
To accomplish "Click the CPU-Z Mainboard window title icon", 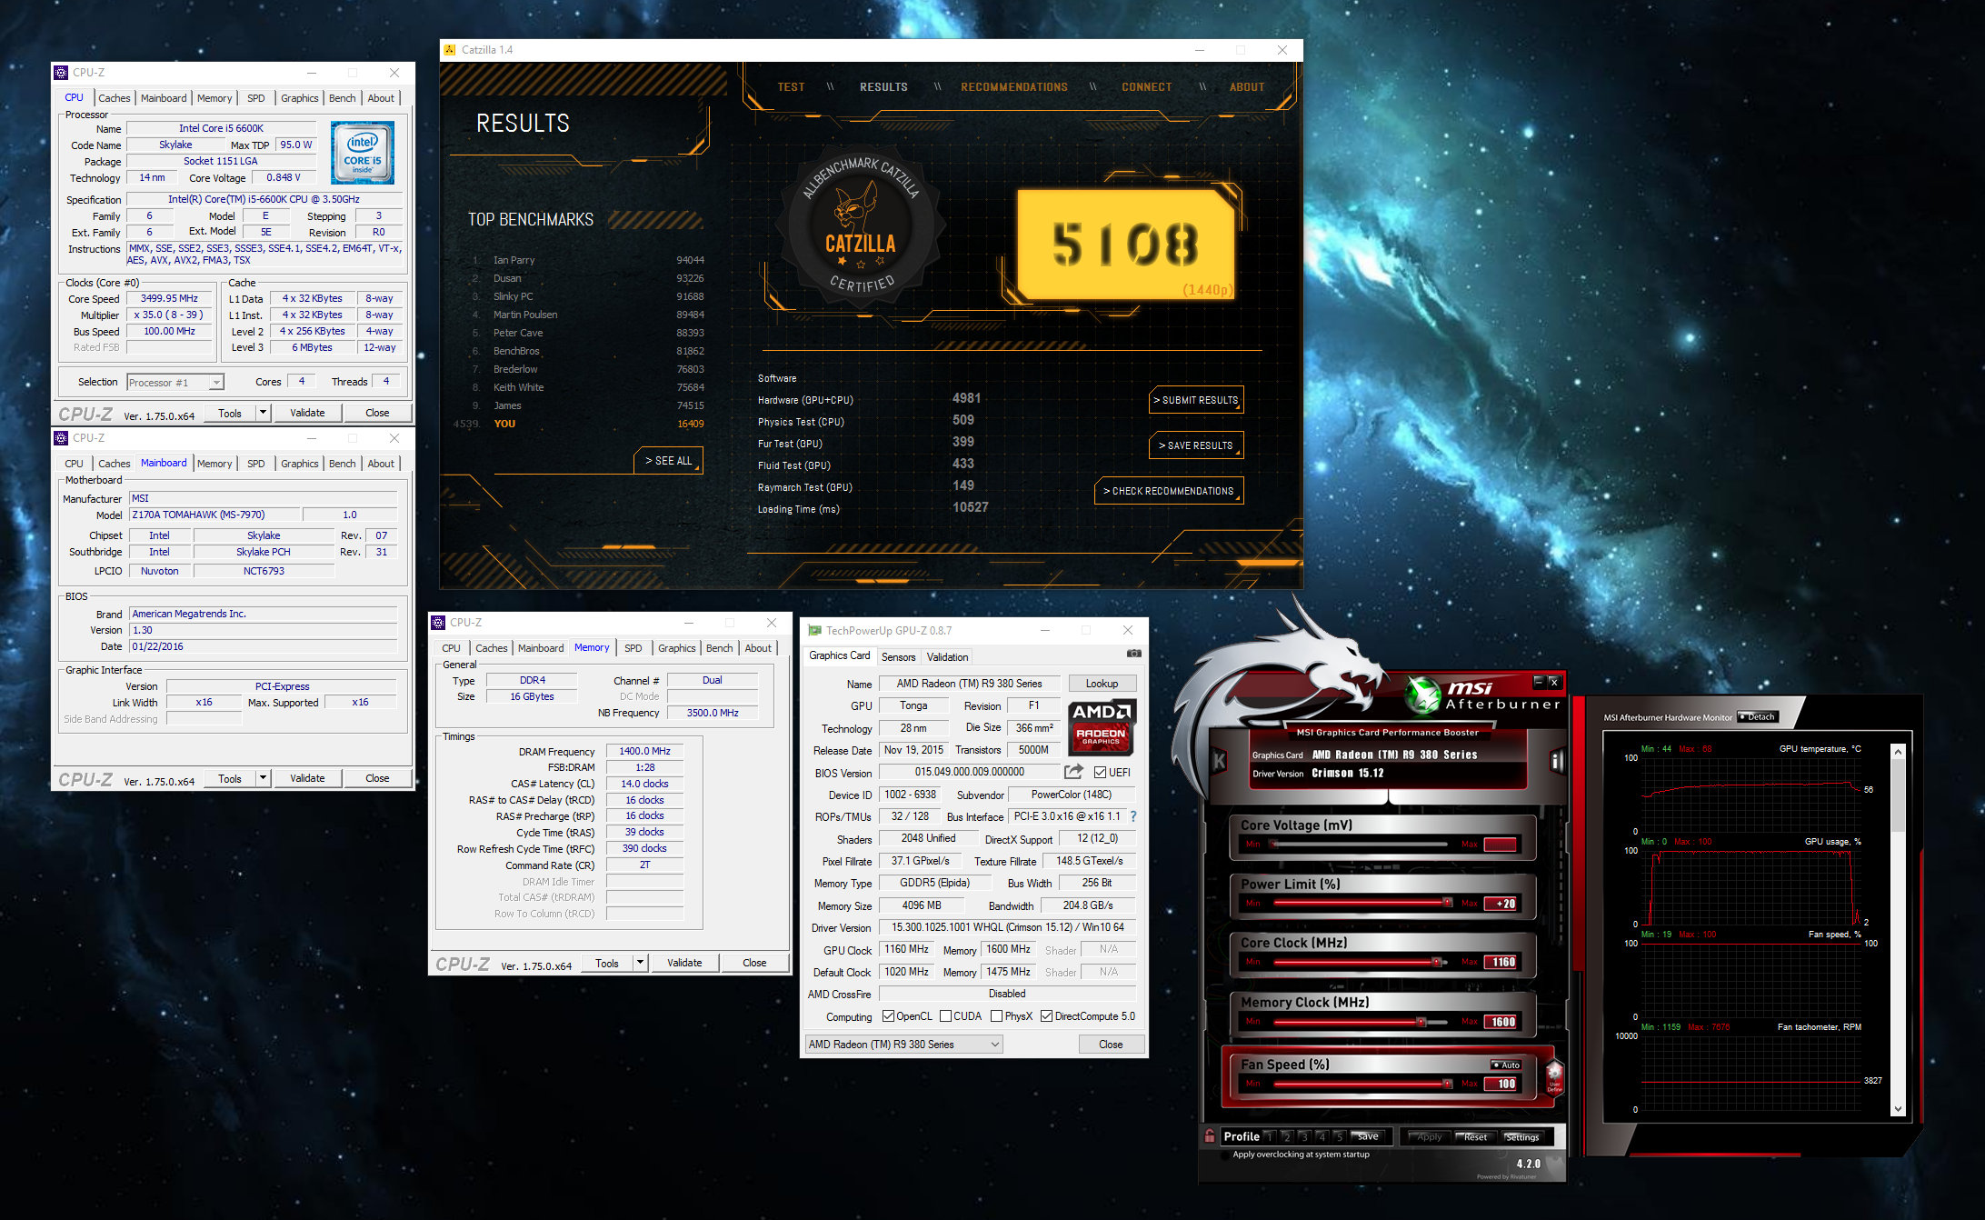I will point(61,438).
